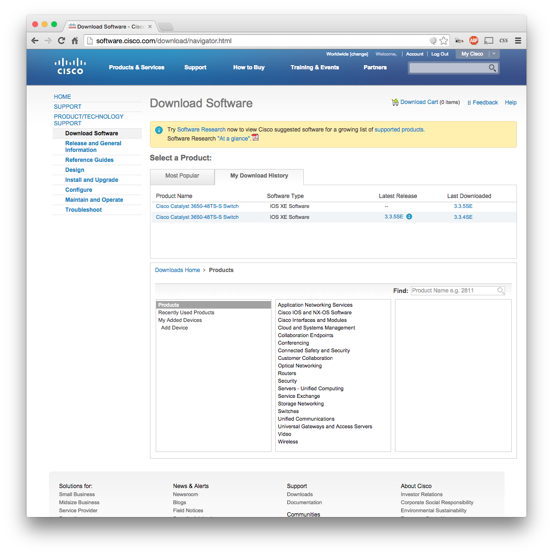553x555 pixels.
Task: Open the Feedback link
Action: (485, 103)
